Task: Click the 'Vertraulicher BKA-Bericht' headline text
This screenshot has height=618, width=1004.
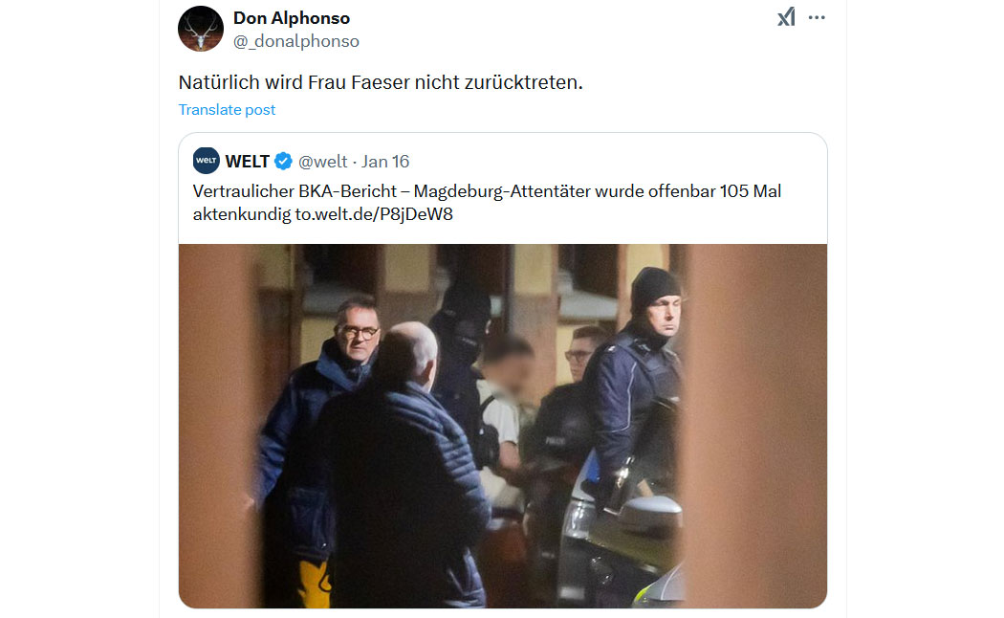Action: pos(295,190)
